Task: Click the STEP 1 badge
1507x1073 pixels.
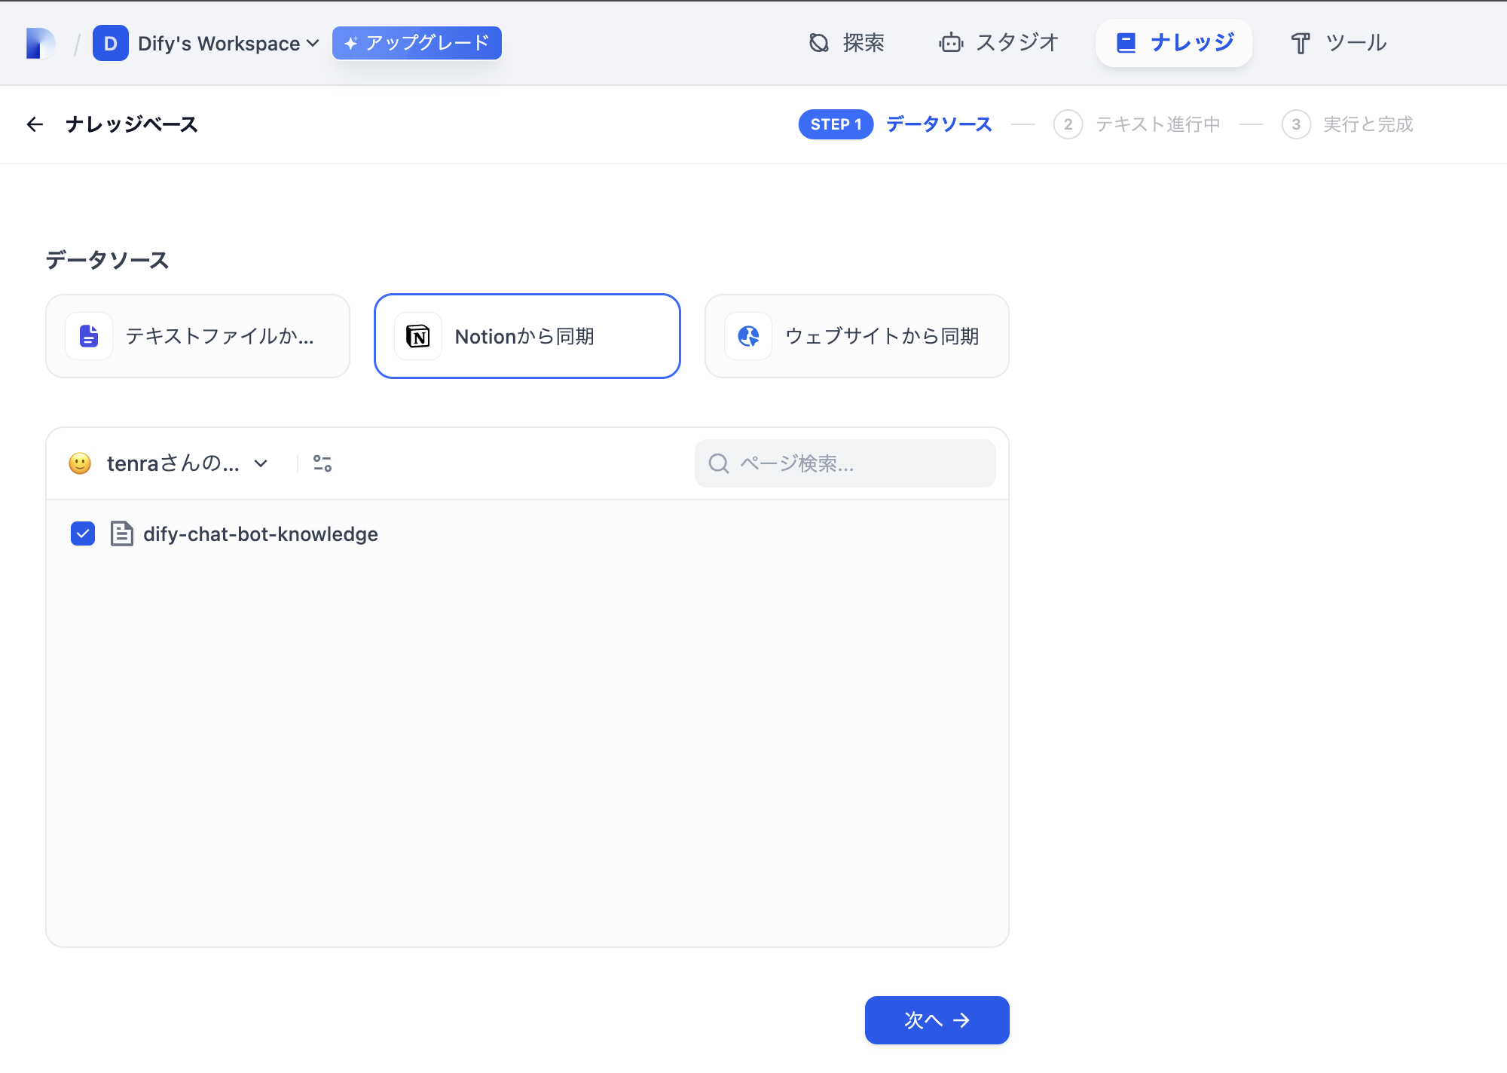Action: [x=836, y=124]
